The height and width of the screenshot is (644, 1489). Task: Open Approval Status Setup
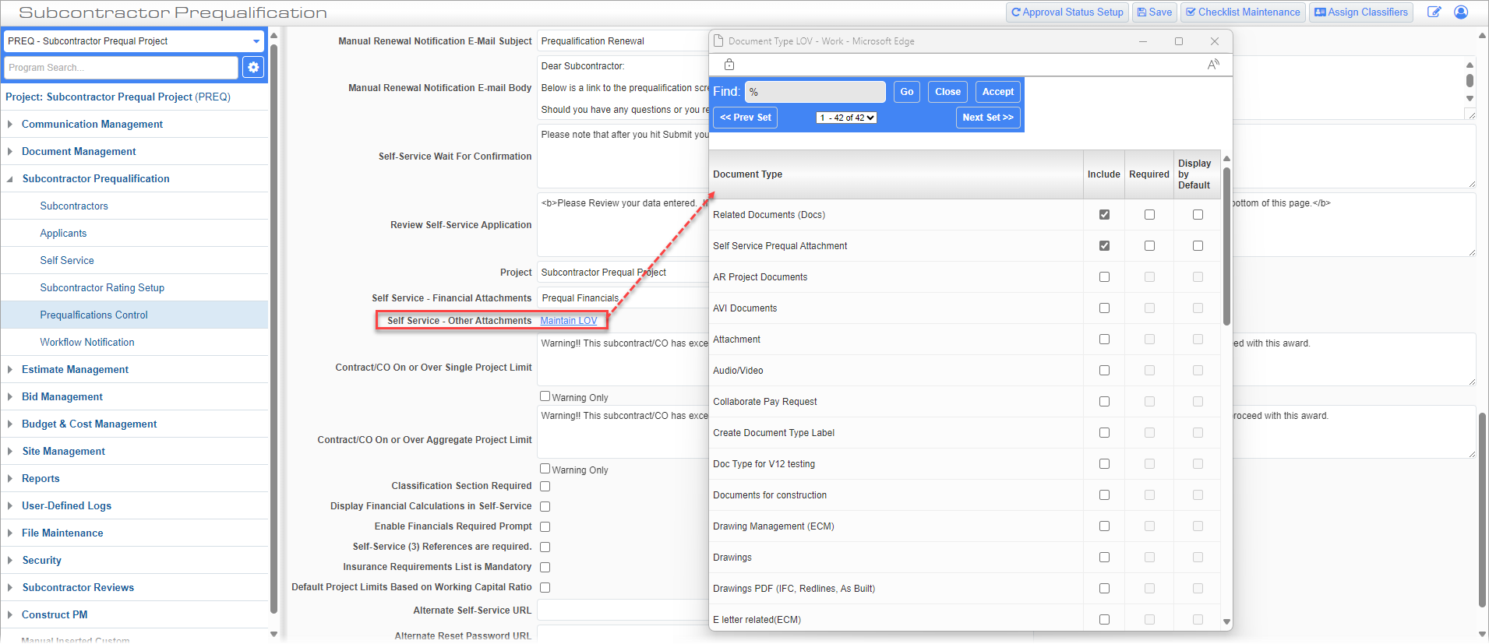coord(1067,12)
